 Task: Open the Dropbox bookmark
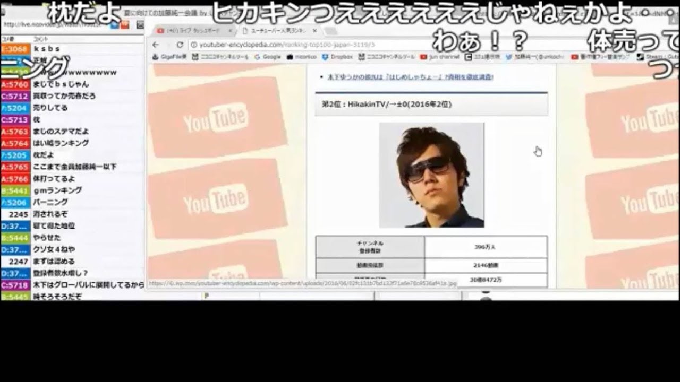pyautogui.click(x=338, y=57)
